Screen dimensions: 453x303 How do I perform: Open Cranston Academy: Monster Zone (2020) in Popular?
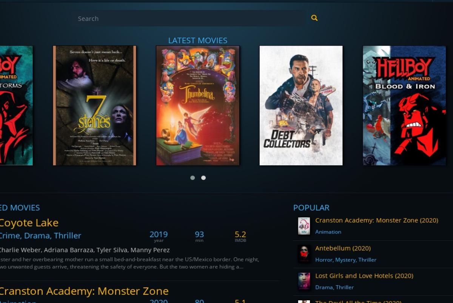point(377,220)
